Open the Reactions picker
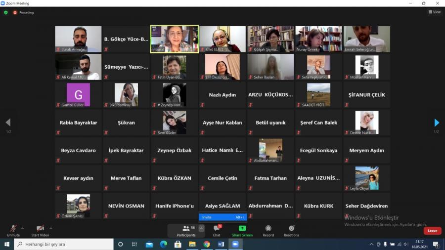The height and width of the screenshot is (250, 445). point(291,230)
